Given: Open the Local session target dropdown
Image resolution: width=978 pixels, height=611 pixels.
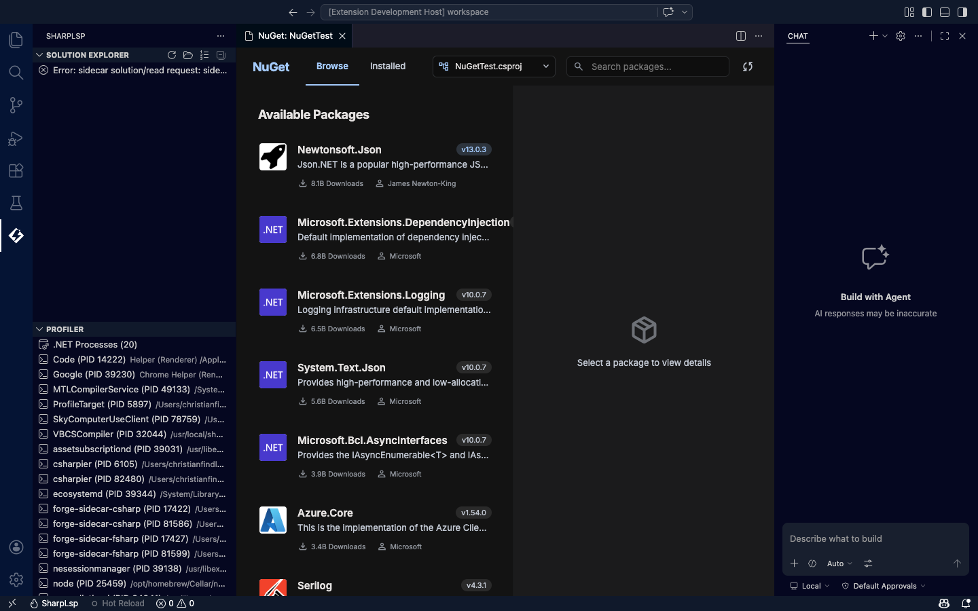Looking at the screenshot, I should [x=810, y=586].
